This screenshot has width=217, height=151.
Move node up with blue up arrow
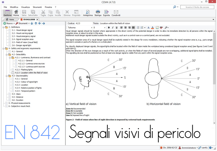(x=35, y=23)
